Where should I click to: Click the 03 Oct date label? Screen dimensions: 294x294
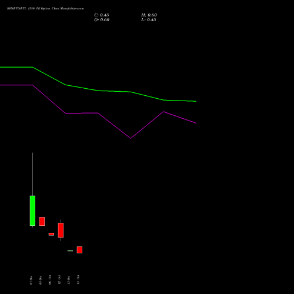tap(41, 280)
